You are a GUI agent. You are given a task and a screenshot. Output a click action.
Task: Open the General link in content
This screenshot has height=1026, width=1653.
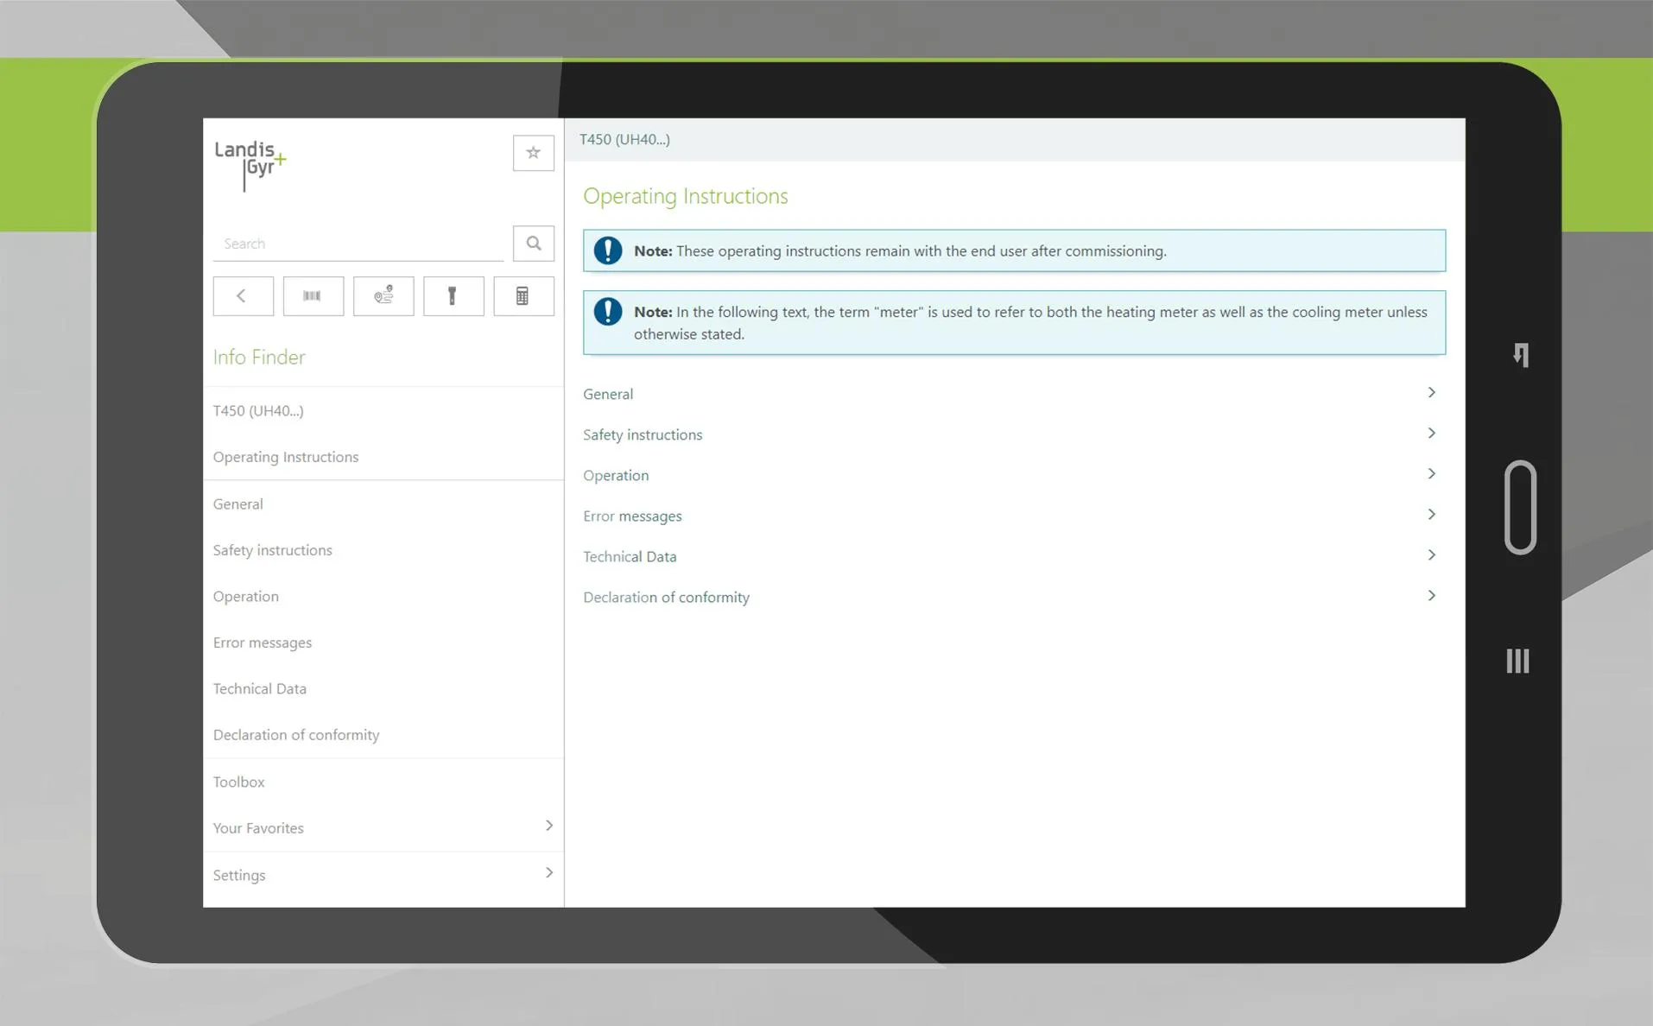pyautogui.click(x=608, y=394)
